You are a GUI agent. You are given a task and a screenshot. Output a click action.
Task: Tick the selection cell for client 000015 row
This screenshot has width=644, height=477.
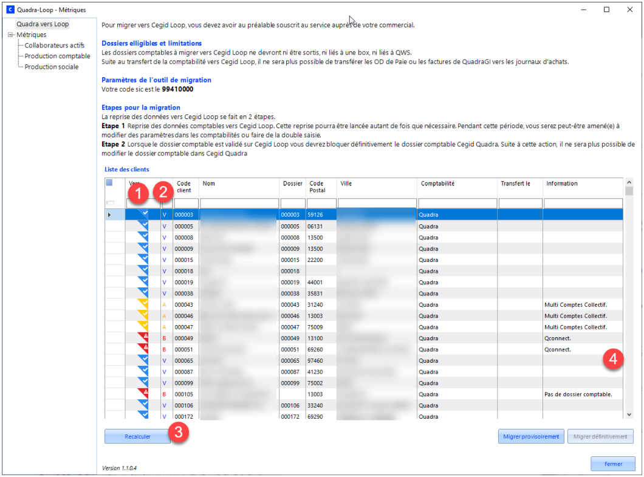click(115, 259)
